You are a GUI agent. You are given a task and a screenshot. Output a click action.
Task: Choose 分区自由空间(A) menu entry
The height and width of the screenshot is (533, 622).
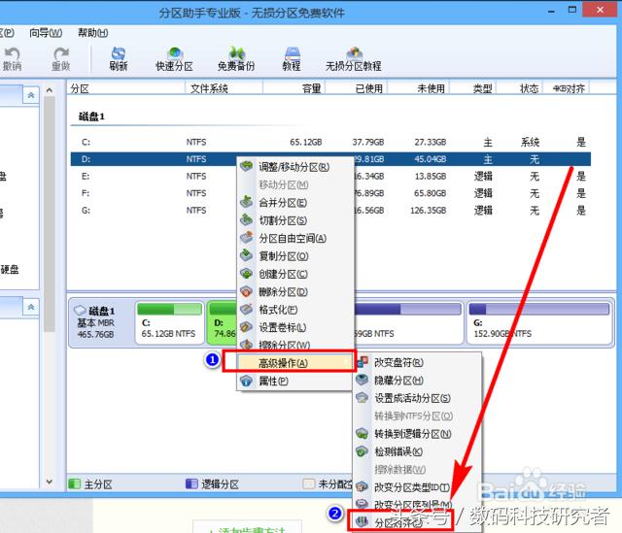(294, 238)
